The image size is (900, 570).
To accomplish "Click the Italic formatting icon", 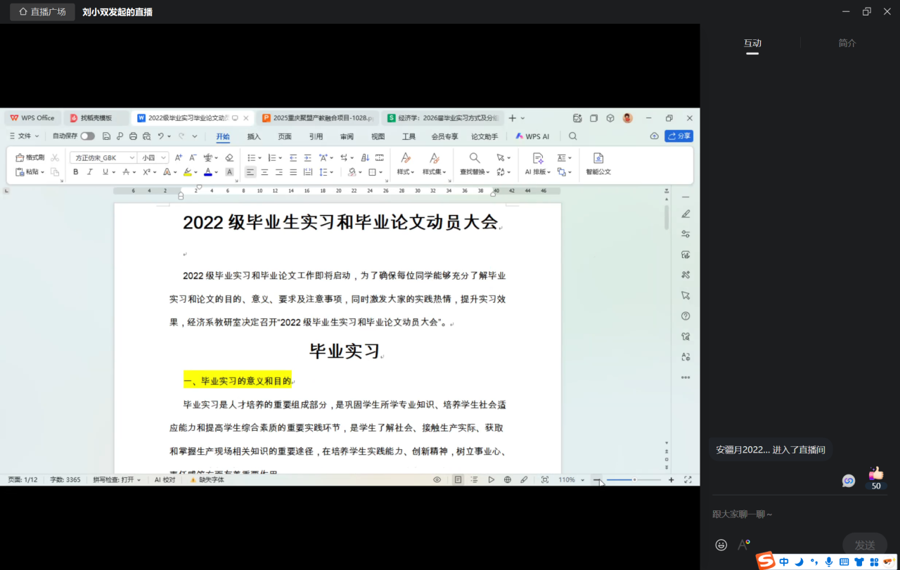I will coord(90,172).
